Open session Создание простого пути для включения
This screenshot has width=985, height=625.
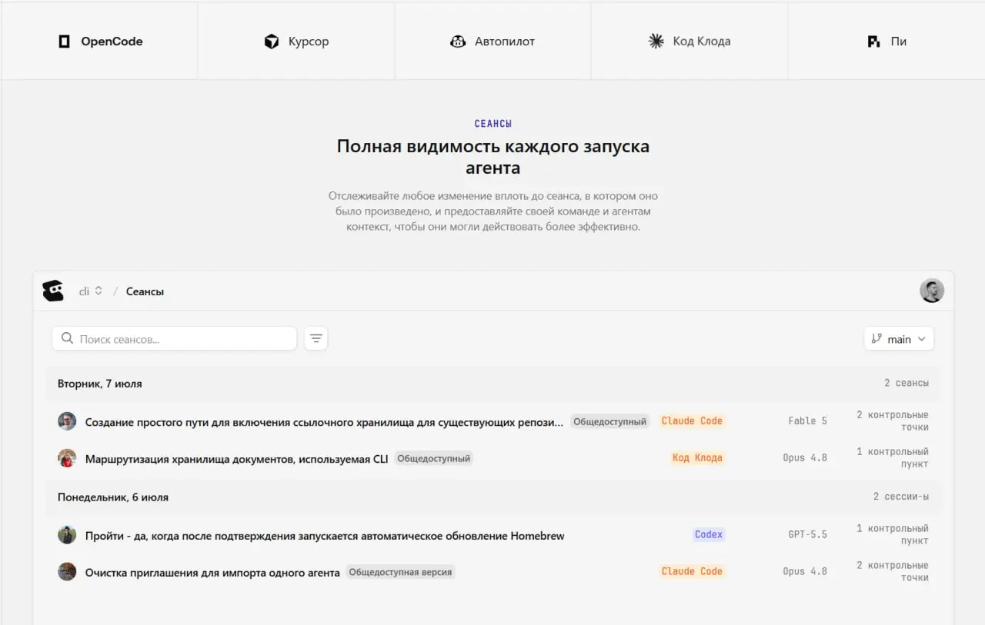[x=324, y=422]
